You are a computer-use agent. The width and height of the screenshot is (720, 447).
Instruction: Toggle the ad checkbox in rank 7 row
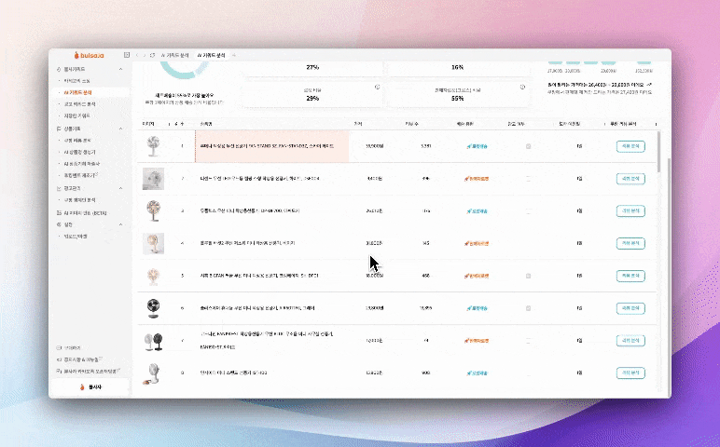[528, 341]
